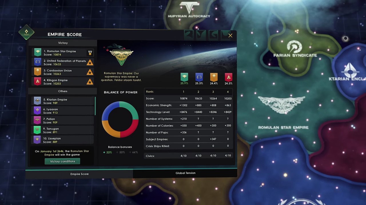Click the 66% balance bonus marker
This screenshot has height=205, width=366.
pos(134,152)
